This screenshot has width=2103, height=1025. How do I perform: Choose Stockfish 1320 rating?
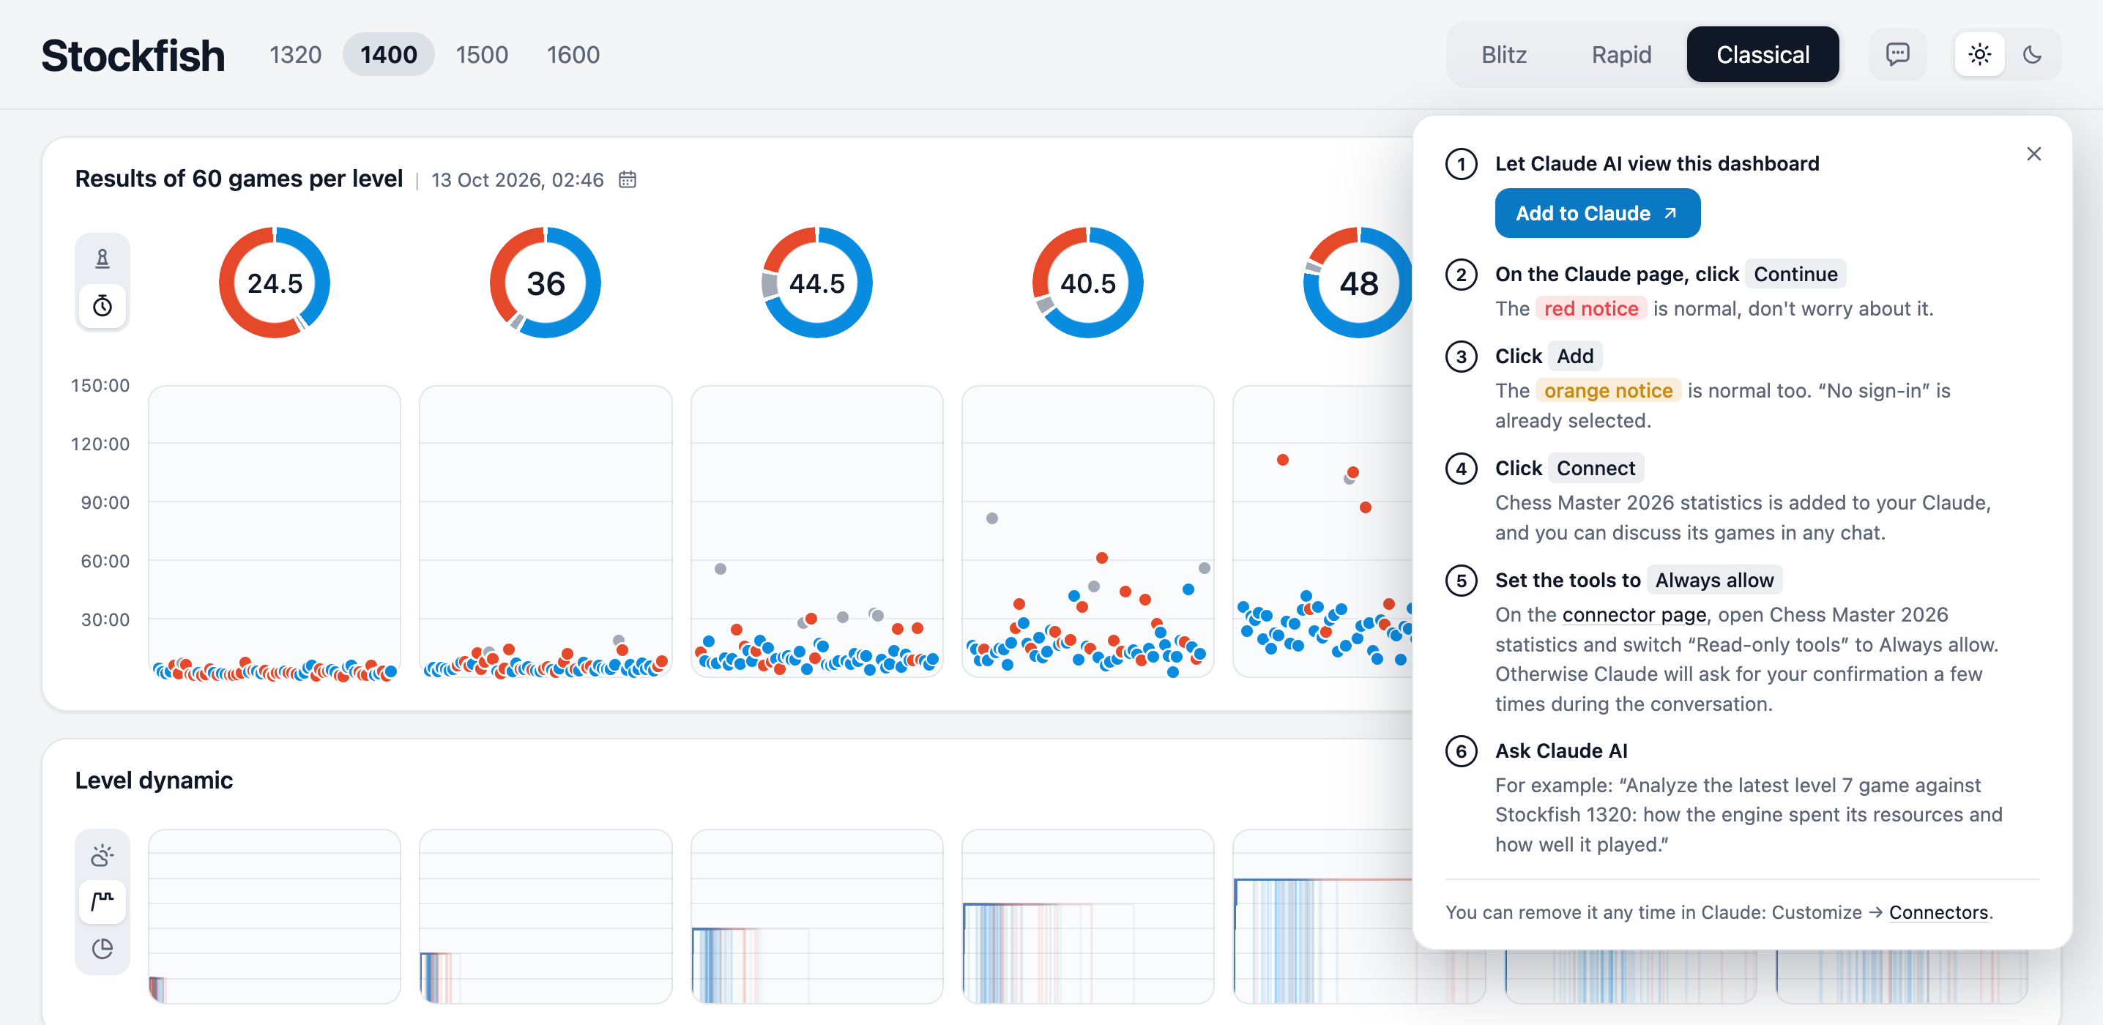[296, 55]
